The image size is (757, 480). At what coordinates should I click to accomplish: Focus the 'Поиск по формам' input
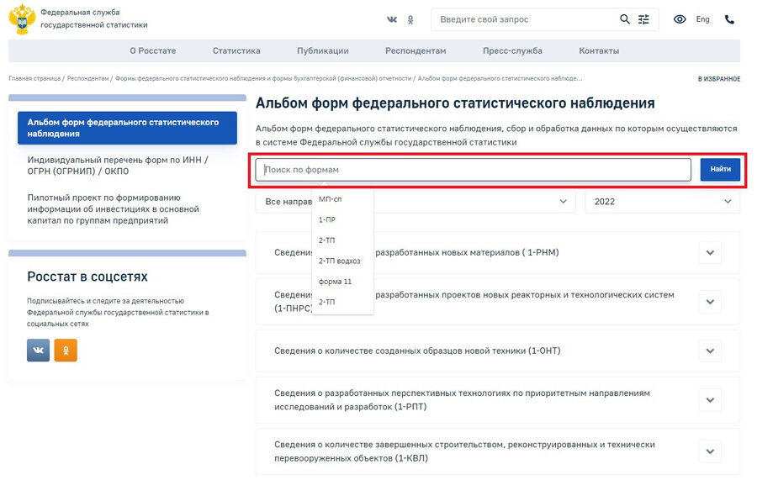[x=473, y=170]
